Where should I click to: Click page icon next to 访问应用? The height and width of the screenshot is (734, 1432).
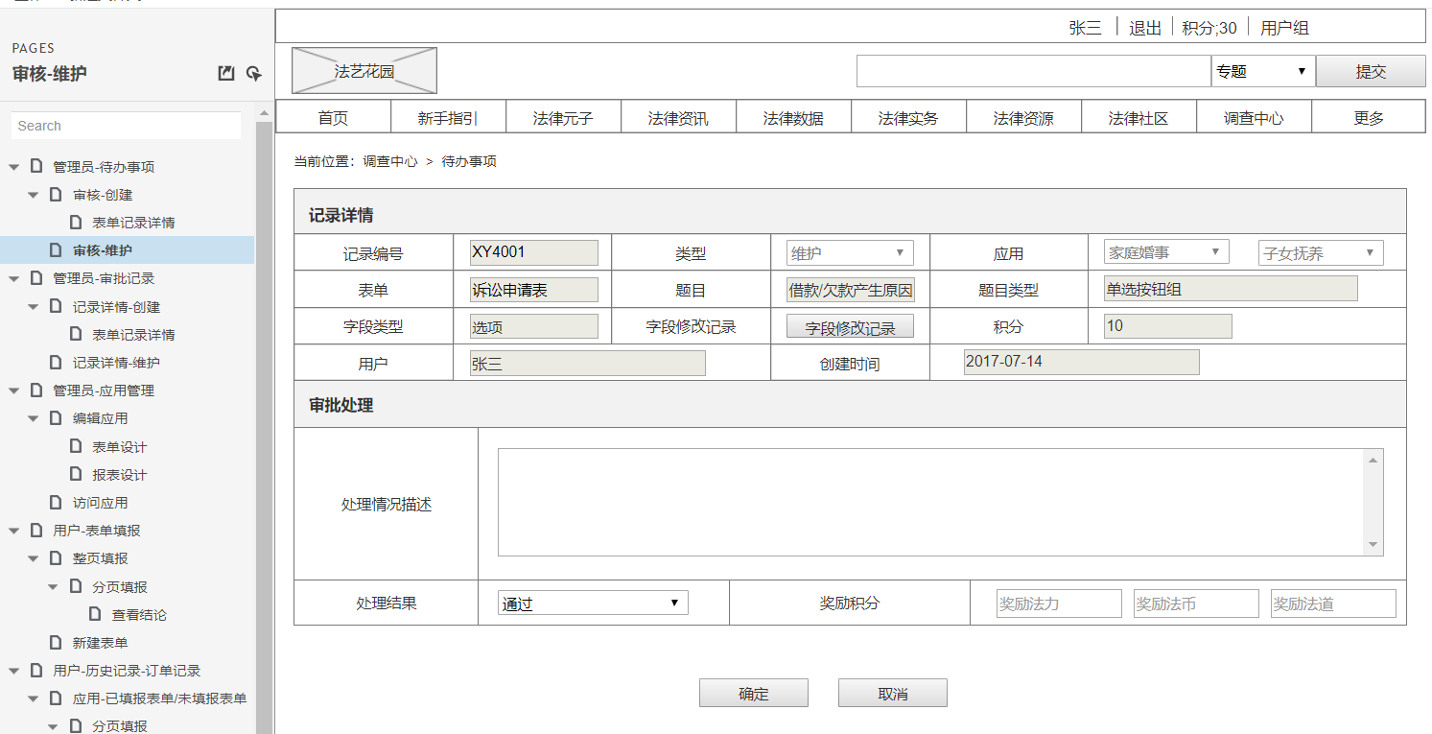point(57,502)
